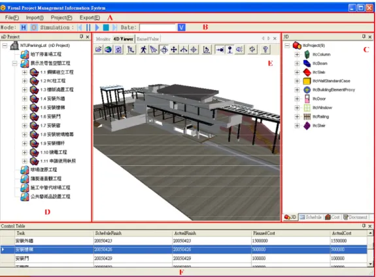The image size is (376, 277).
Task: Open the Export menu
Action: [90, 18]
